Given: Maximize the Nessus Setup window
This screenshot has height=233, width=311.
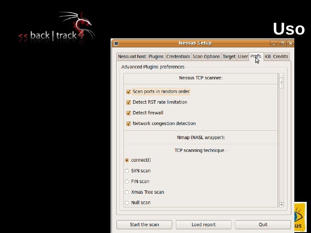Looking at the screenshot, I should pyautogui.click(x=282, y=43).
